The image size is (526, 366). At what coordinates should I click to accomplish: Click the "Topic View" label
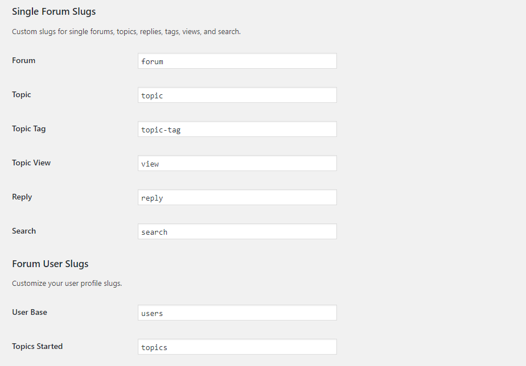[31, 163]
